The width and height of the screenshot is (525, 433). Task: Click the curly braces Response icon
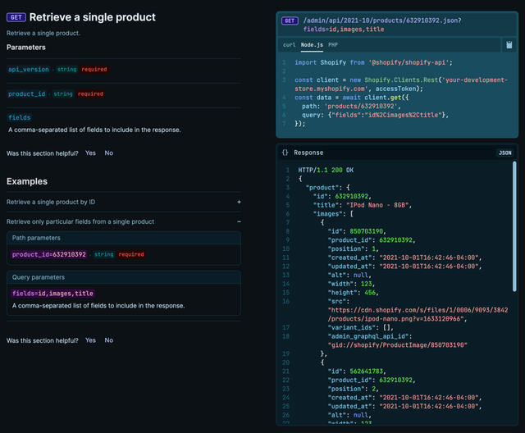coord(285,153)
